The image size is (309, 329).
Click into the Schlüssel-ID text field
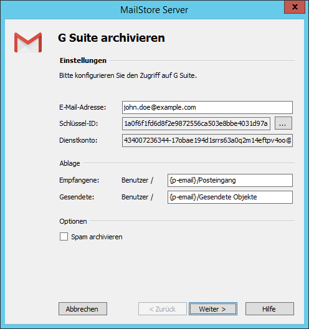click(x=196, y=123)
